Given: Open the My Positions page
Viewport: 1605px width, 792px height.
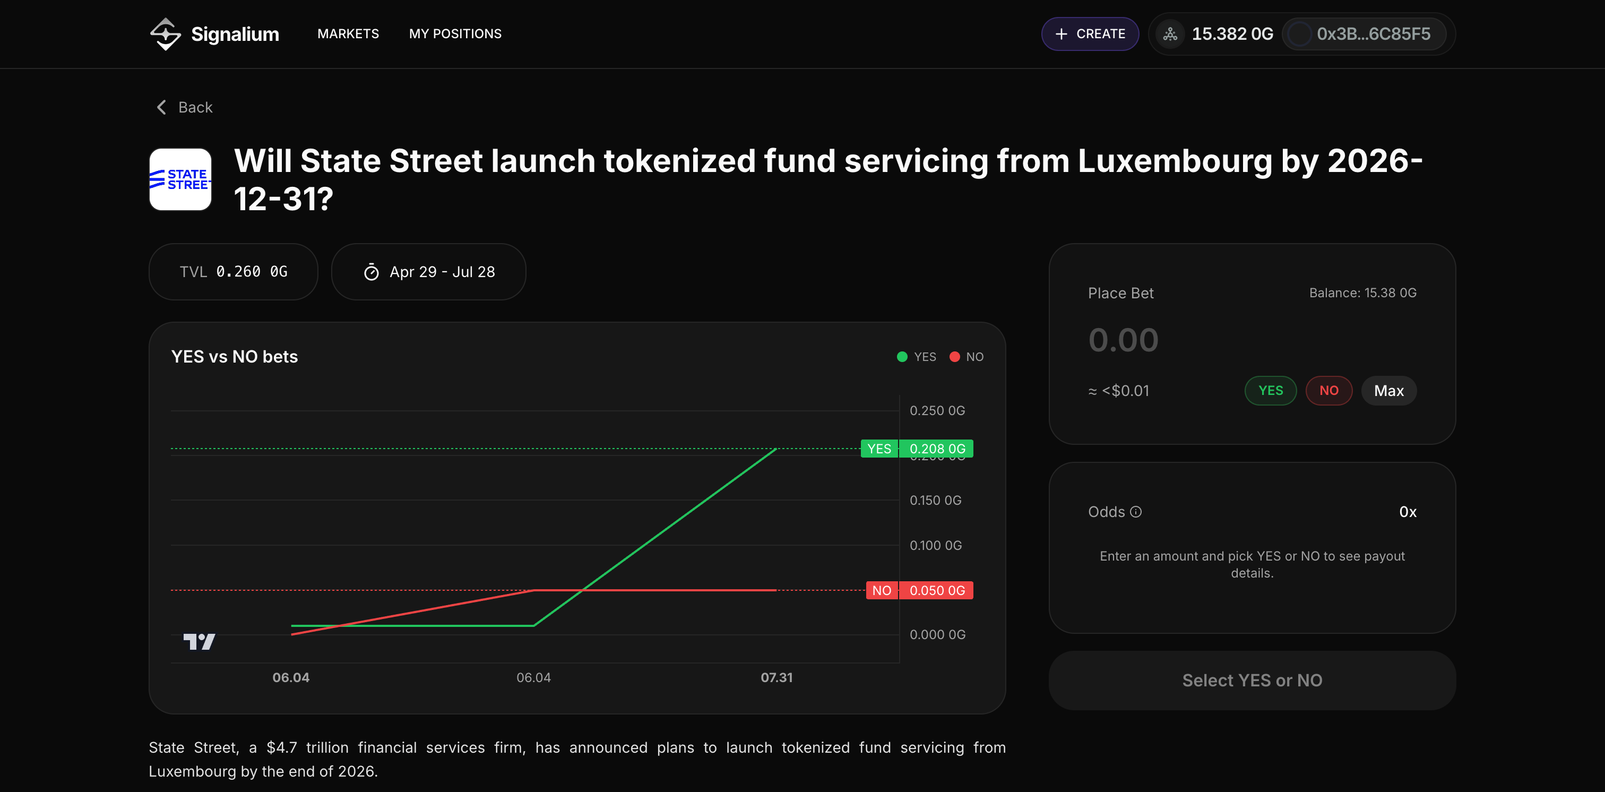Looking at the screenshot, I should click(x=455, y=33).
